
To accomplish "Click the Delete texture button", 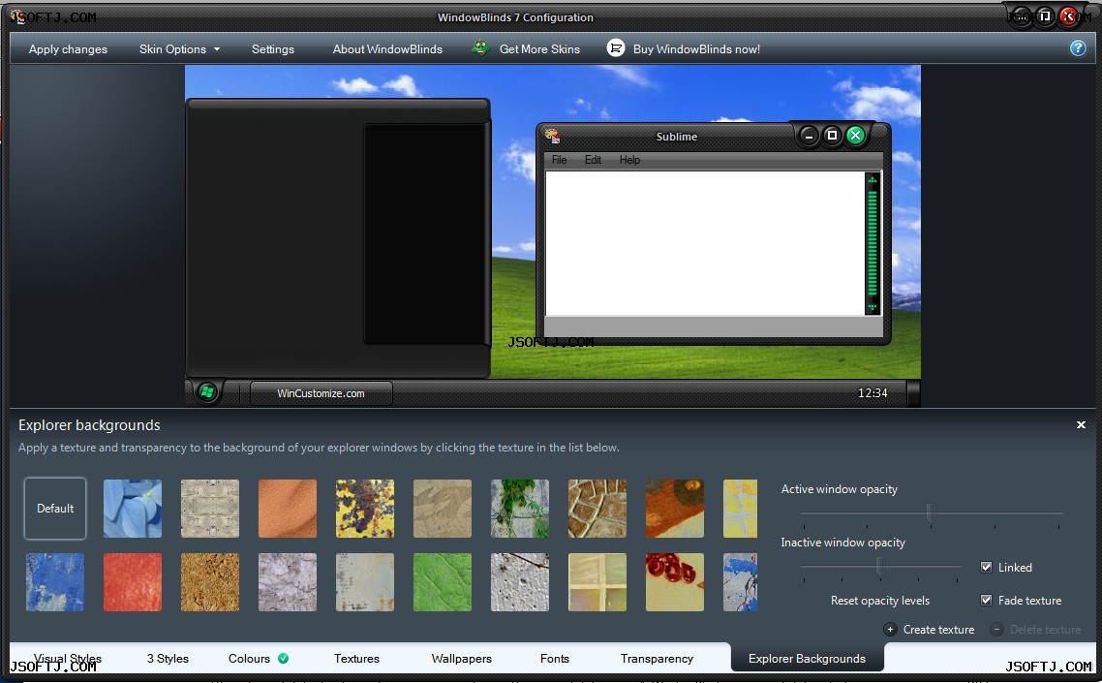I will pos(1036,630).
